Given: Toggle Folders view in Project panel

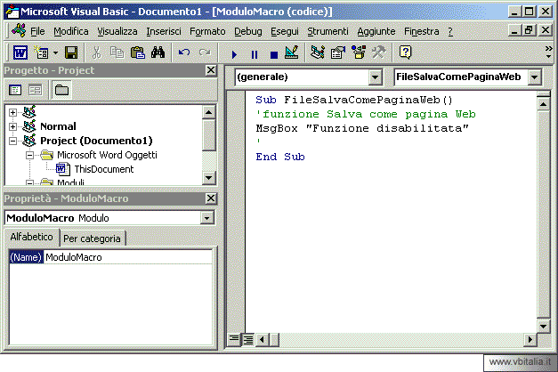Looking at the screenshot, I should [x=61, y=90].
